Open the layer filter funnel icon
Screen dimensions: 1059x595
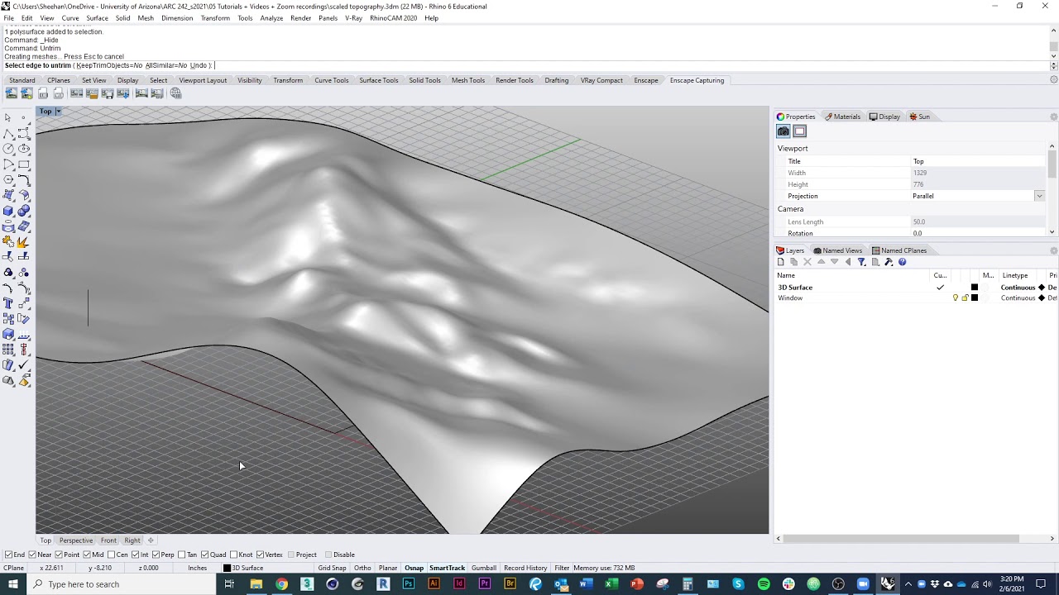pos(861,262)
